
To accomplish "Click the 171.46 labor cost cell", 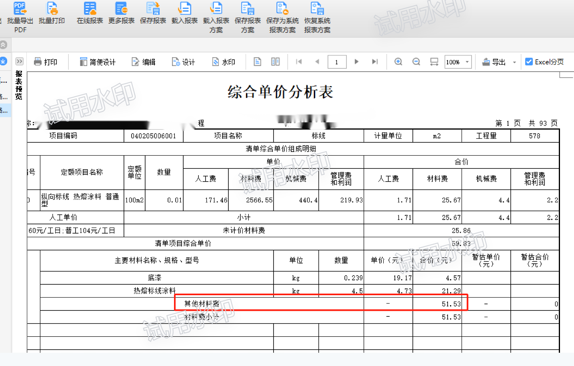I will (206, 200).
